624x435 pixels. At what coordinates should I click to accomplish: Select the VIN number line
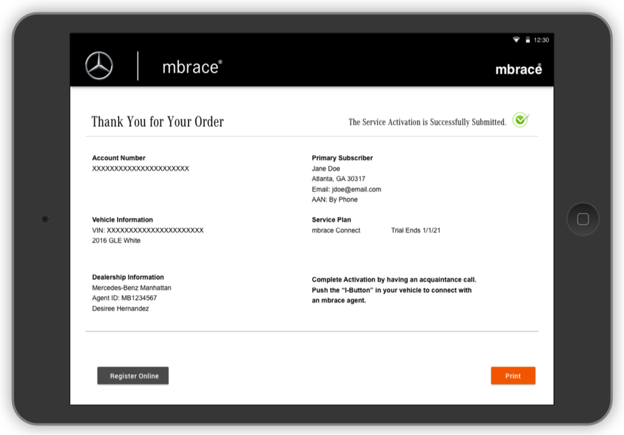coord(148,231)
